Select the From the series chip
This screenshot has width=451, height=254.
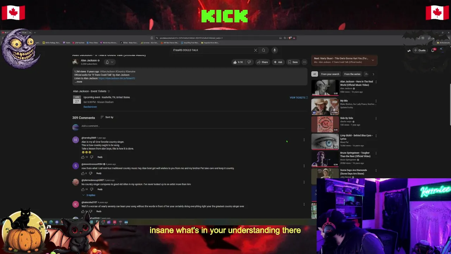point(352,74)
